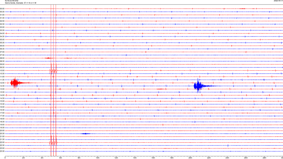
Task: Click the station code IG.ALOJ.00.EHZ
Action: [11, 1]
